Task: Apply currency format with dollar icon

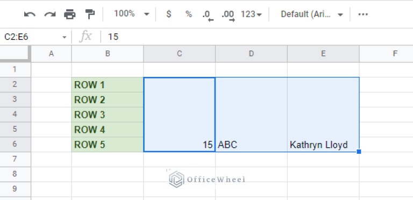Action: [x=168, y=14]
